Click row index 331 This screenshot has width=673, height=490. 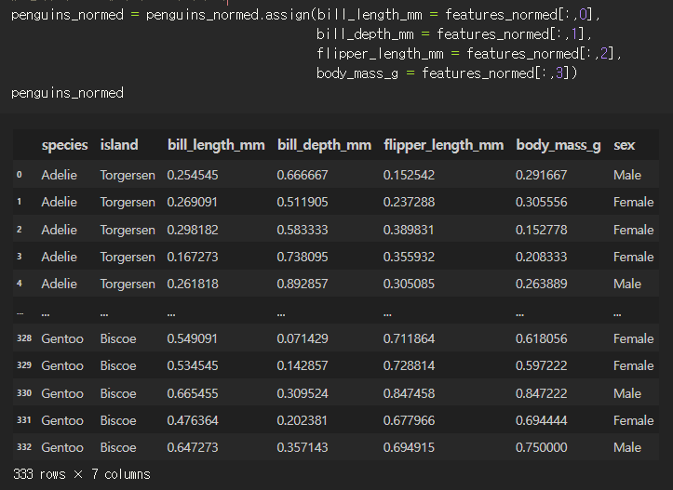(x=24, y=420)
